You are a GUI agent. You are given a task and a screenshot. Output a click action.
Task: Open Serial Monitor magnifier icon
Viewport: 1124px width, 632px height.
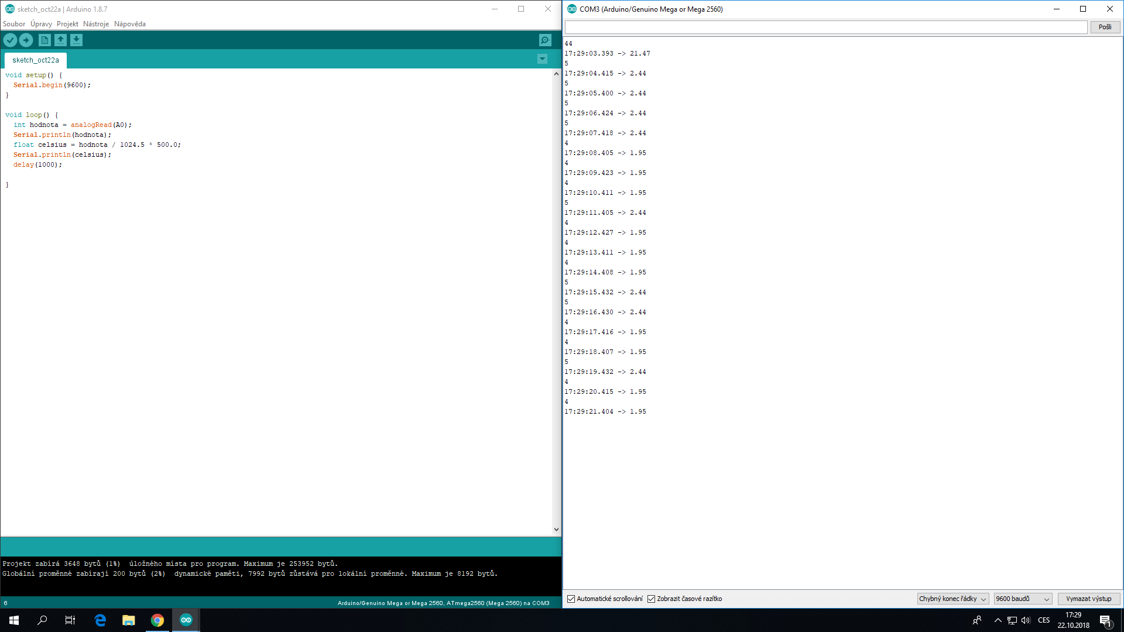(x=544, y=40)
